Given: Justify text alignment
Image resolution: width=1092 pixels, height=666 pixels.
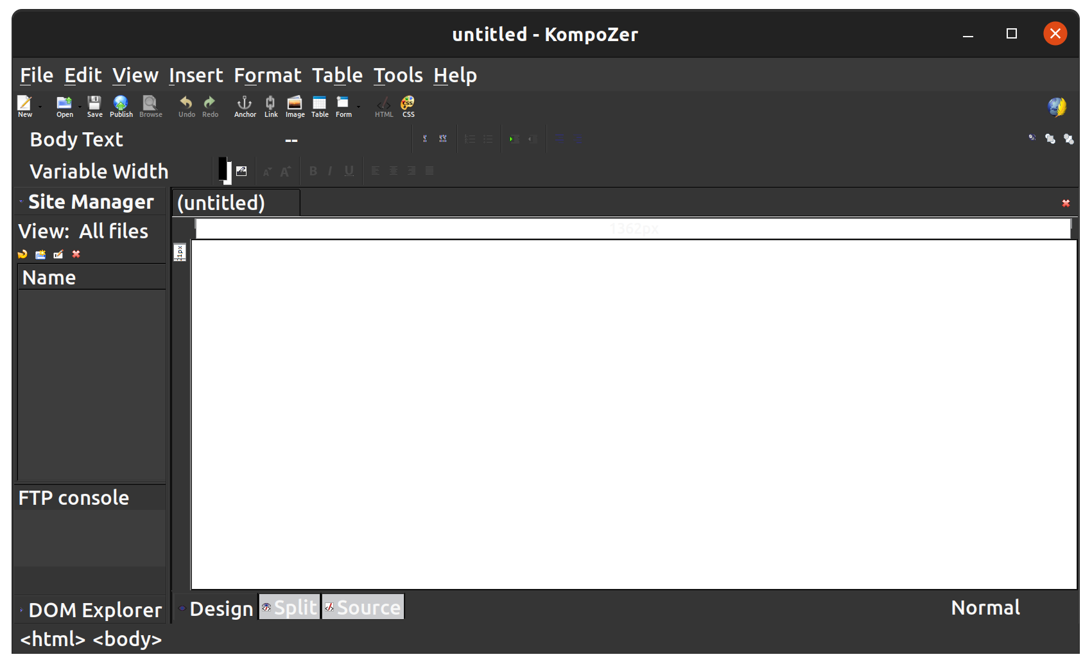Looking at the screenshot, I should pos(429,171).
